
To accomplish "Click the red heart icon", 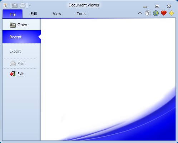I will point(164,13).
